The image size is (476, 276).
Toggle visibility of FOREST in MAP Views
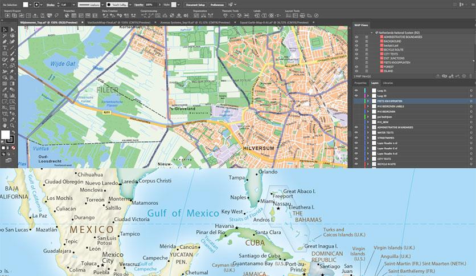tap(356, 67)
